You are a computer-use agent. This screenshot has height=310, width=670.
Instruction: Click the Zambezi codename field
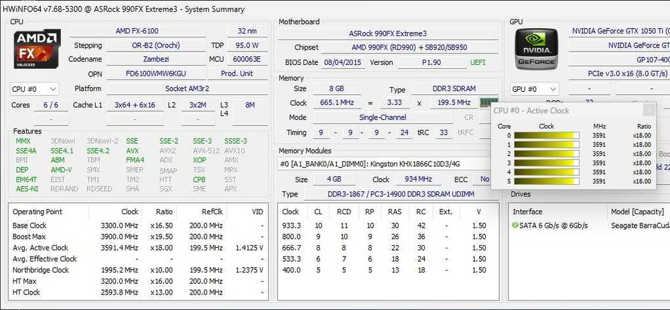(156, 60)
